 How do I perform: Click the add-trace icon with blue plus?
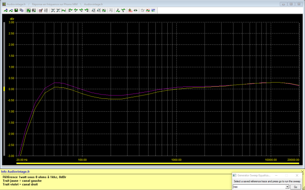click(x=6, y=11)
